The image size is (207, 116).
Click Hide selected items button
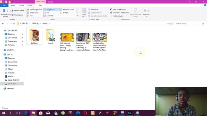point(136,13)
